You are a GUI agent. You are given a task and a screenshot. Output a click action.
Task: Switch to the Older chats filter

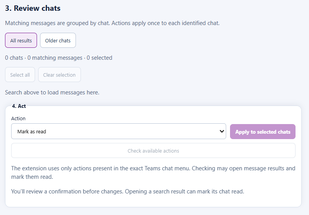click(58, 40)
